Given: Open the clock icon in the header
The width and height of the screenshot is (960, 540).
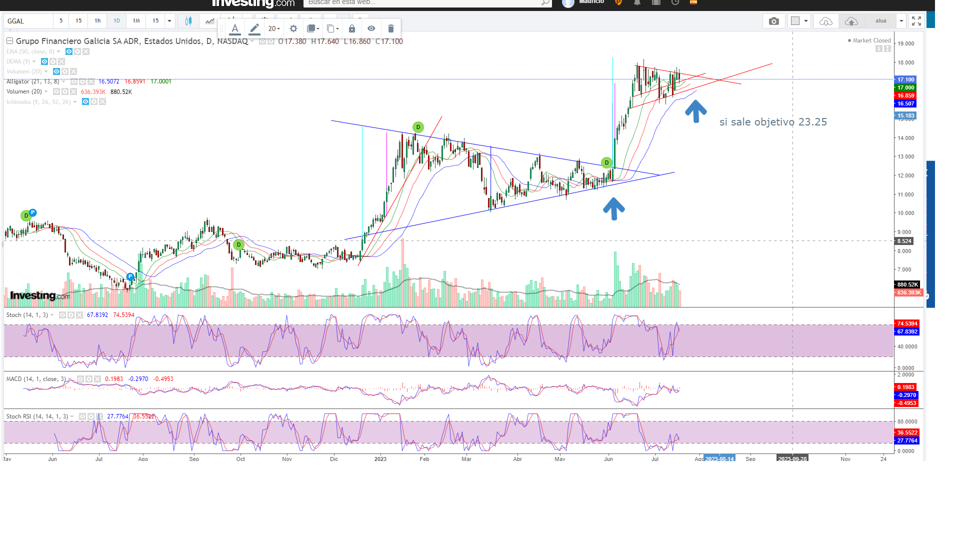Looking at the screenshot, I should coord(675,2).
